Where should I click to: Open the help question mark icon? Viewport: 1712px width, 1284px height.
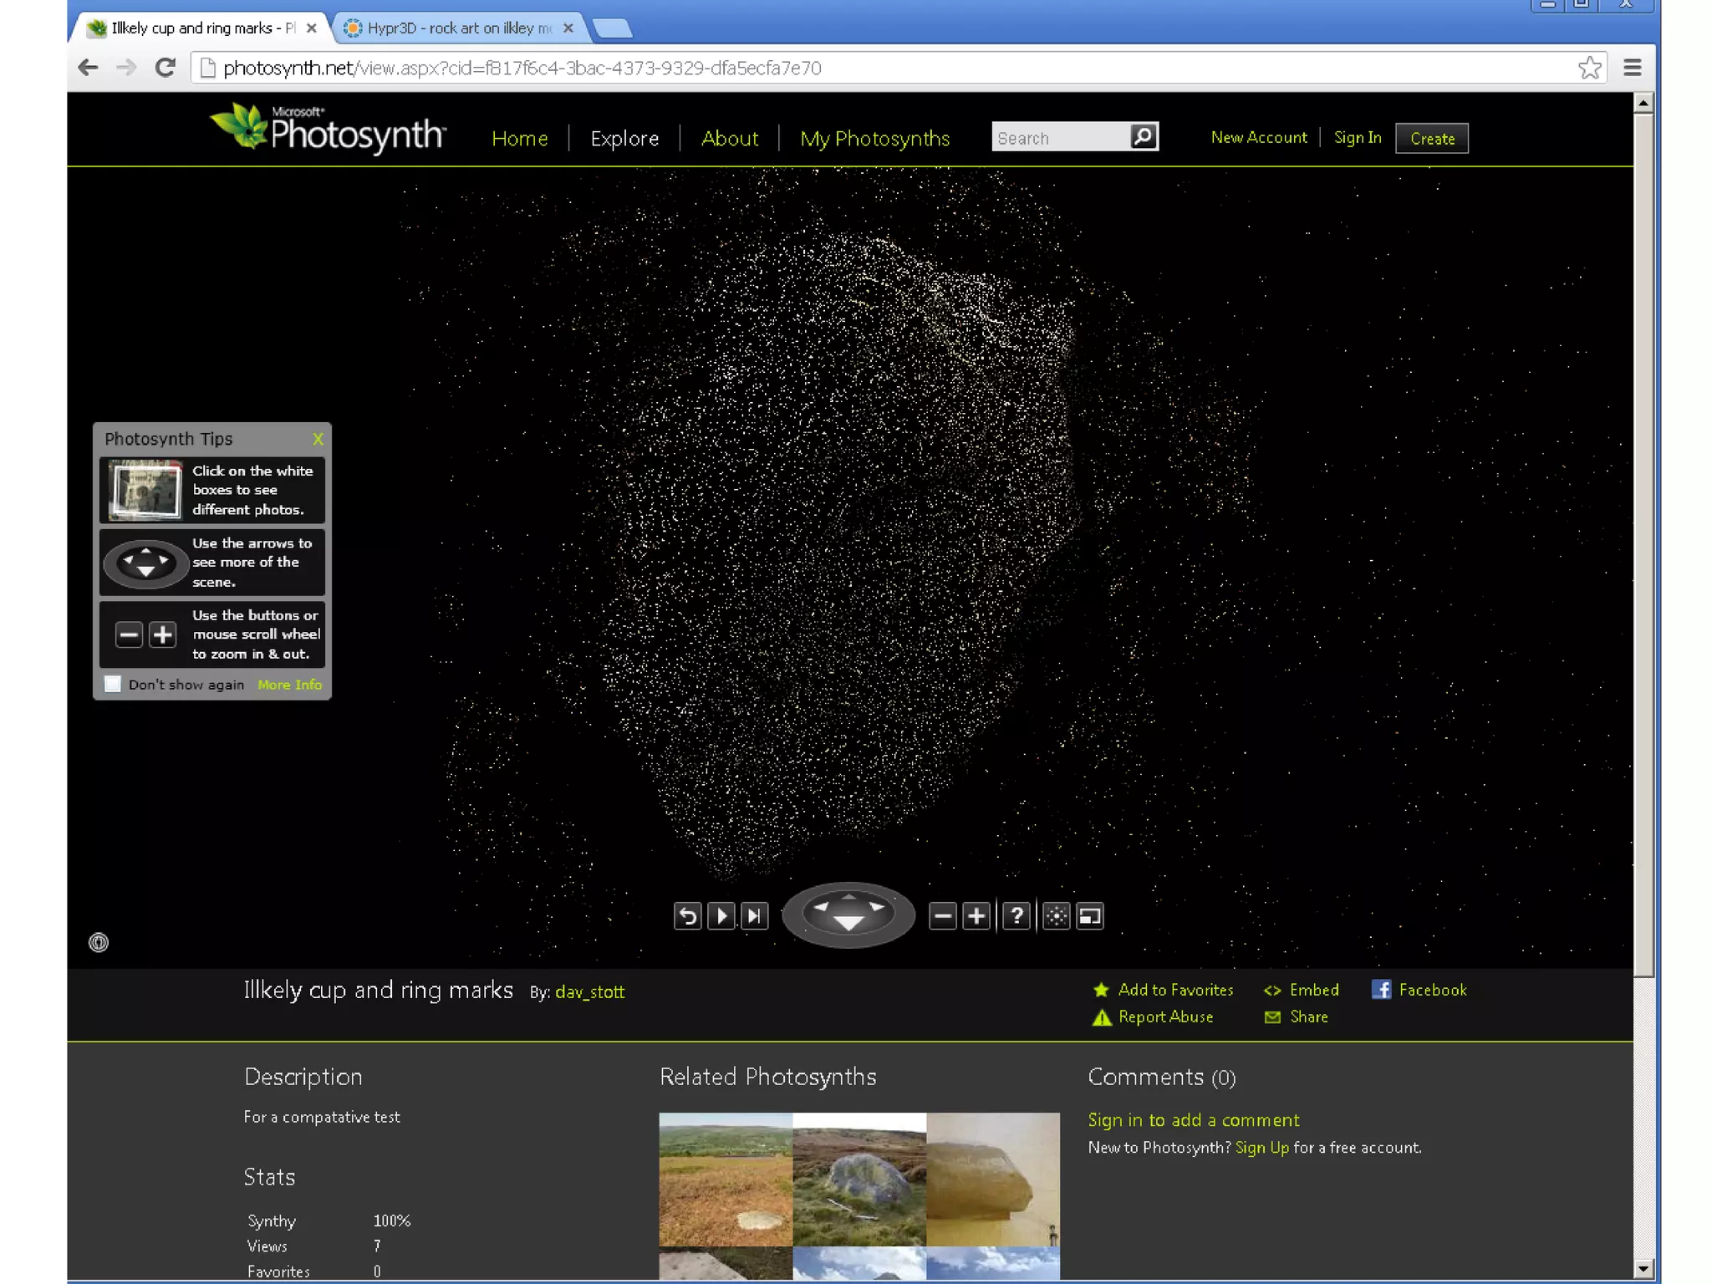tap(1016, 916)
